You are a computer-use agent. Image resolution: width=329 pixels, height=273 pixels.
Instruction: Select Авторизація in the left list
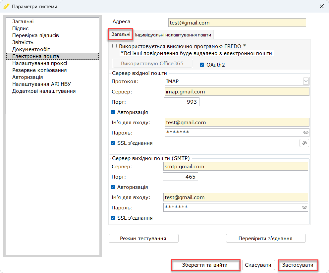pyautogui.click(x=27, y=77)
